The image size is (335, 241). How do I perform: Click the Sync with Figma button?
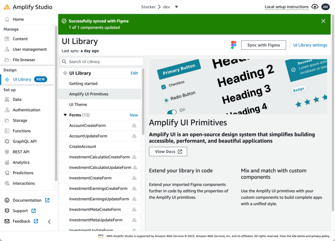[x=263, y=45]
